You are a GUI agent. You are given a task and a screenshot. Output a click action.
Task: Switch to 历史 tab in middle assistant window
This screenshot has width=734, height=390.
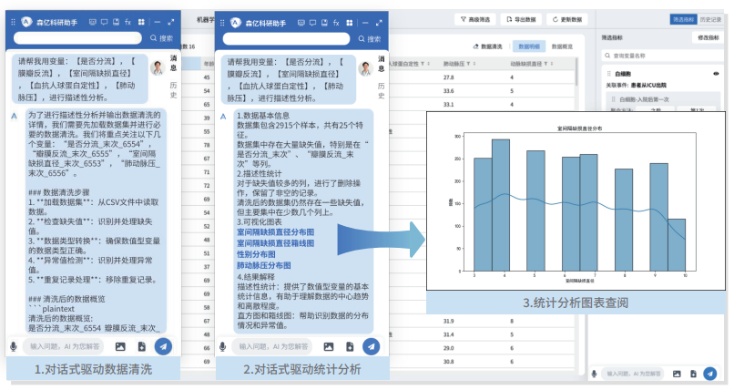[x=381, y=90]
